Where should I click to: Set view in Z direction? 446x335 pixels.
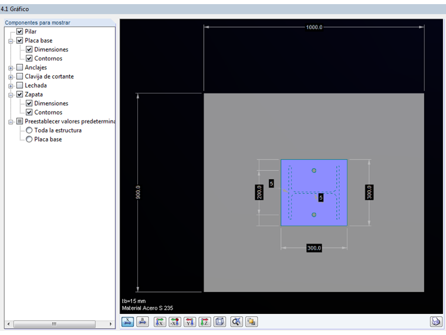[204, 321]
